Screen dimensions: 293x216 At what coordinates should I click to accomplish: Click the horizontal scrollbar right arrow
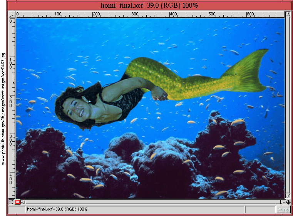(x=283, y=202)
